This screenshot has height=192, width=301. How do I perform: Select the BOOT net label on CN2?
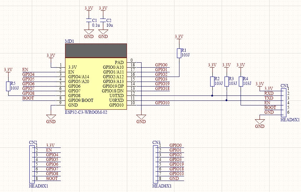52,178
